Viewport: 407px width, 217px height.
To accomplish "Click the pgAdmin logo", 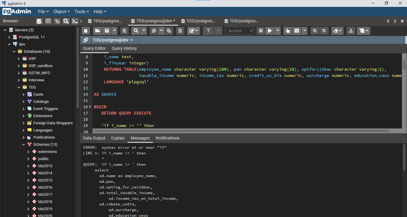I will [x=17, y=12].
